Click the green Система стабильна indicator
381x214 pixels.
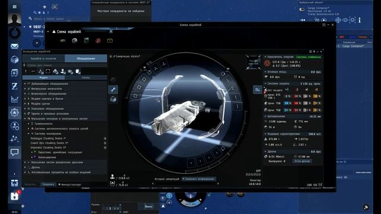coord(308,57)
